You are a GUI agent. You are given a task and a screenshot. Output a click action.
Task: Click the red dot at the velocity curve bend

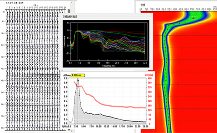[x=169, y=26]
